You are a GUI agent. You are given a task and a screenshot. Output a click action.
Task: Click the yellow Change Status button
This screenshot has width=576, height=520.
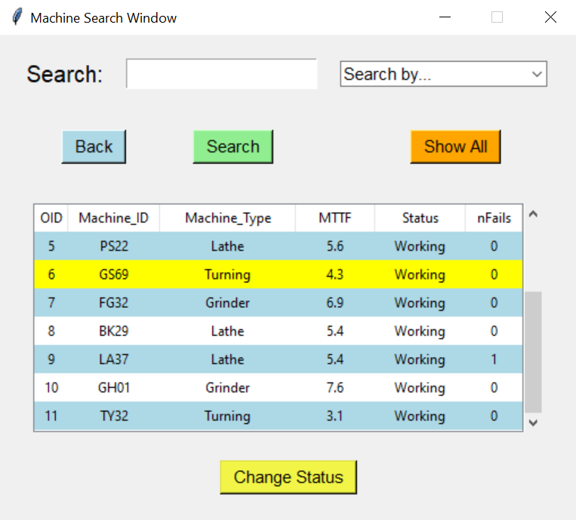tap(288, 477)
